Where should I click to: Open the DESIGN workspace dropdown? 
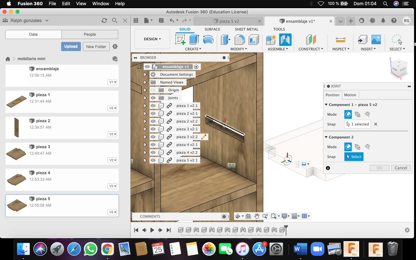(x=152, y=39)
